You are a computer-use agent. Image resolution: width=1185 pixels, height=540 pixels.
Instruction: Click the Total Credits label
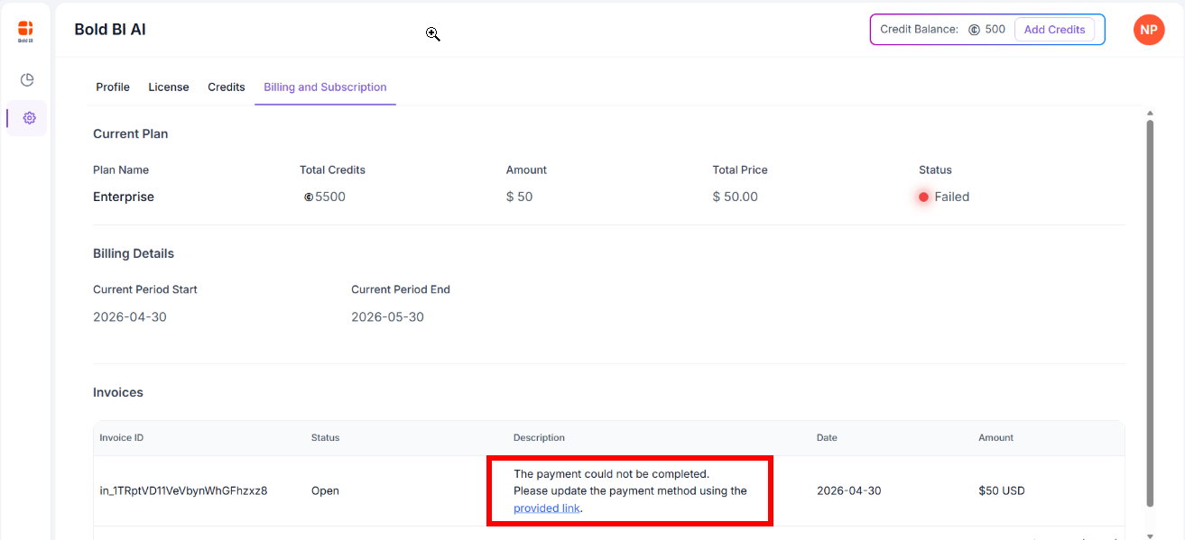[332, 169]
